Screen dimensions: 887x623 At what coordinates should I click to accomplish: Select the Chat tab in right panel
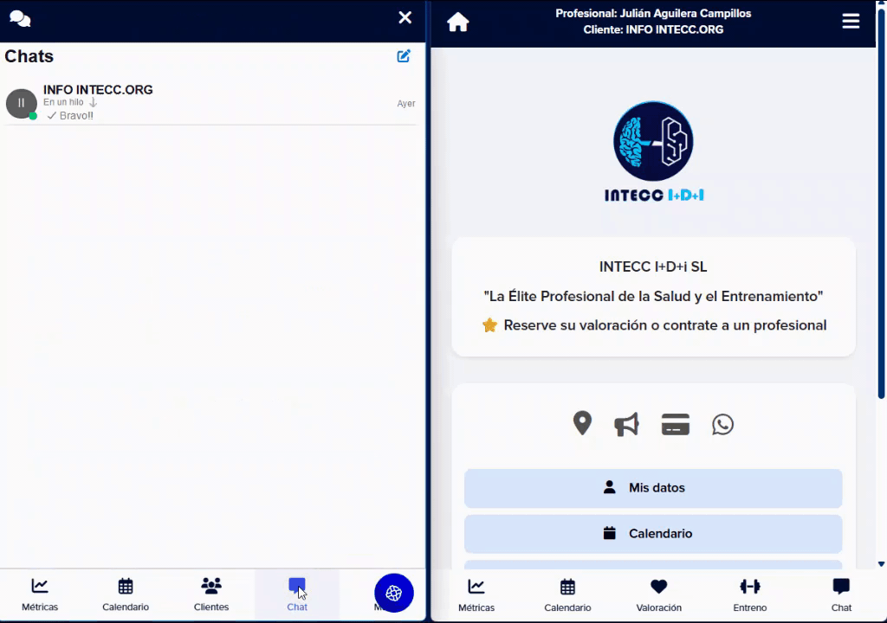pos(841,595)
